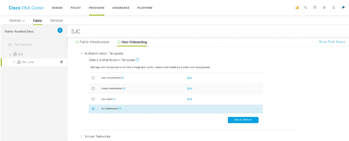Open the apps grid icon
The image size is (349, 141).
pyautogui.click(x=315, y=8)
